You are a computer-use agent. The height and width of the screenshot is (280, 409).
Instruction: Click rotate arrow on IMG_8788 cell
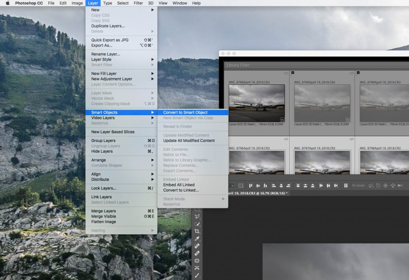[286, 73]
